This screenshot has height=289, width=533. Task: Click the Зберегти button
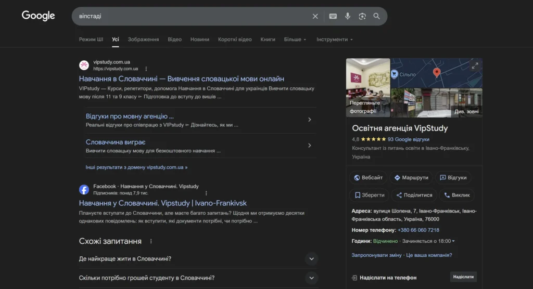(369, 195)
